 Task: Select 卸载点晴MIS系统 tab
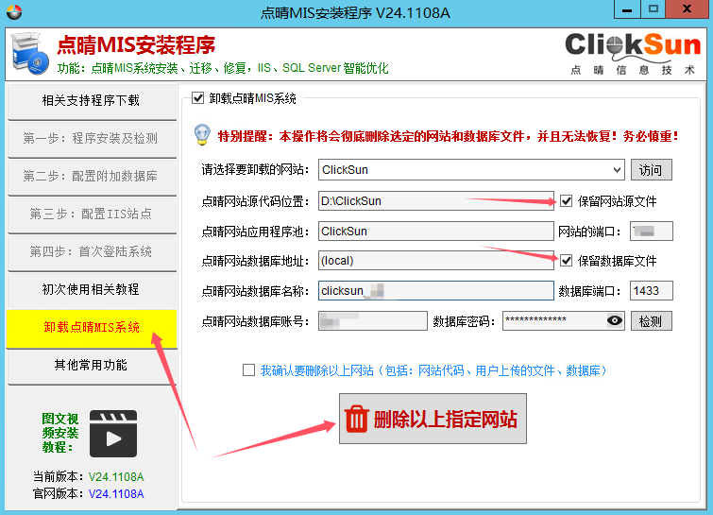[92, 328]
